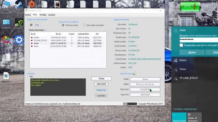Click the Probar Pin button
Screen dimensions: 218x122
pyautogui.click(x=101, y=90)
